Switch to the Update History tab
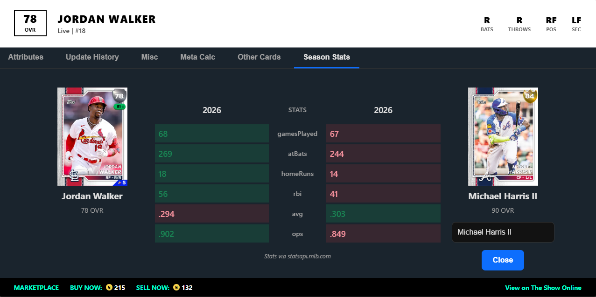Image resolution: width=596 pixels, height=297 pixels. click(x=92, y=57)
